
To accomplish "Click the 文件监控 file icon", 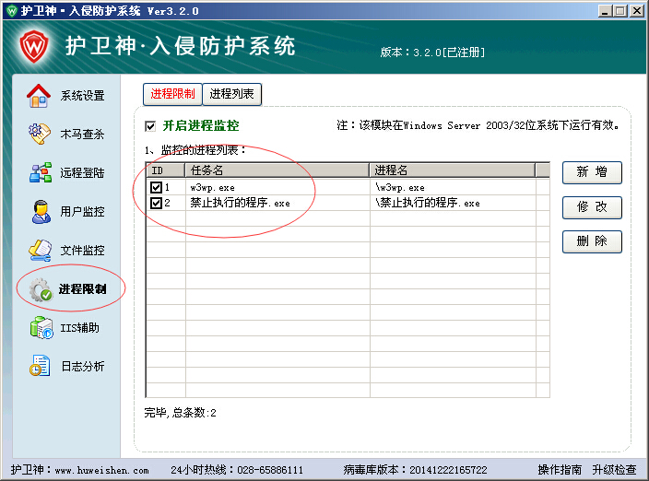I will 40,250.
